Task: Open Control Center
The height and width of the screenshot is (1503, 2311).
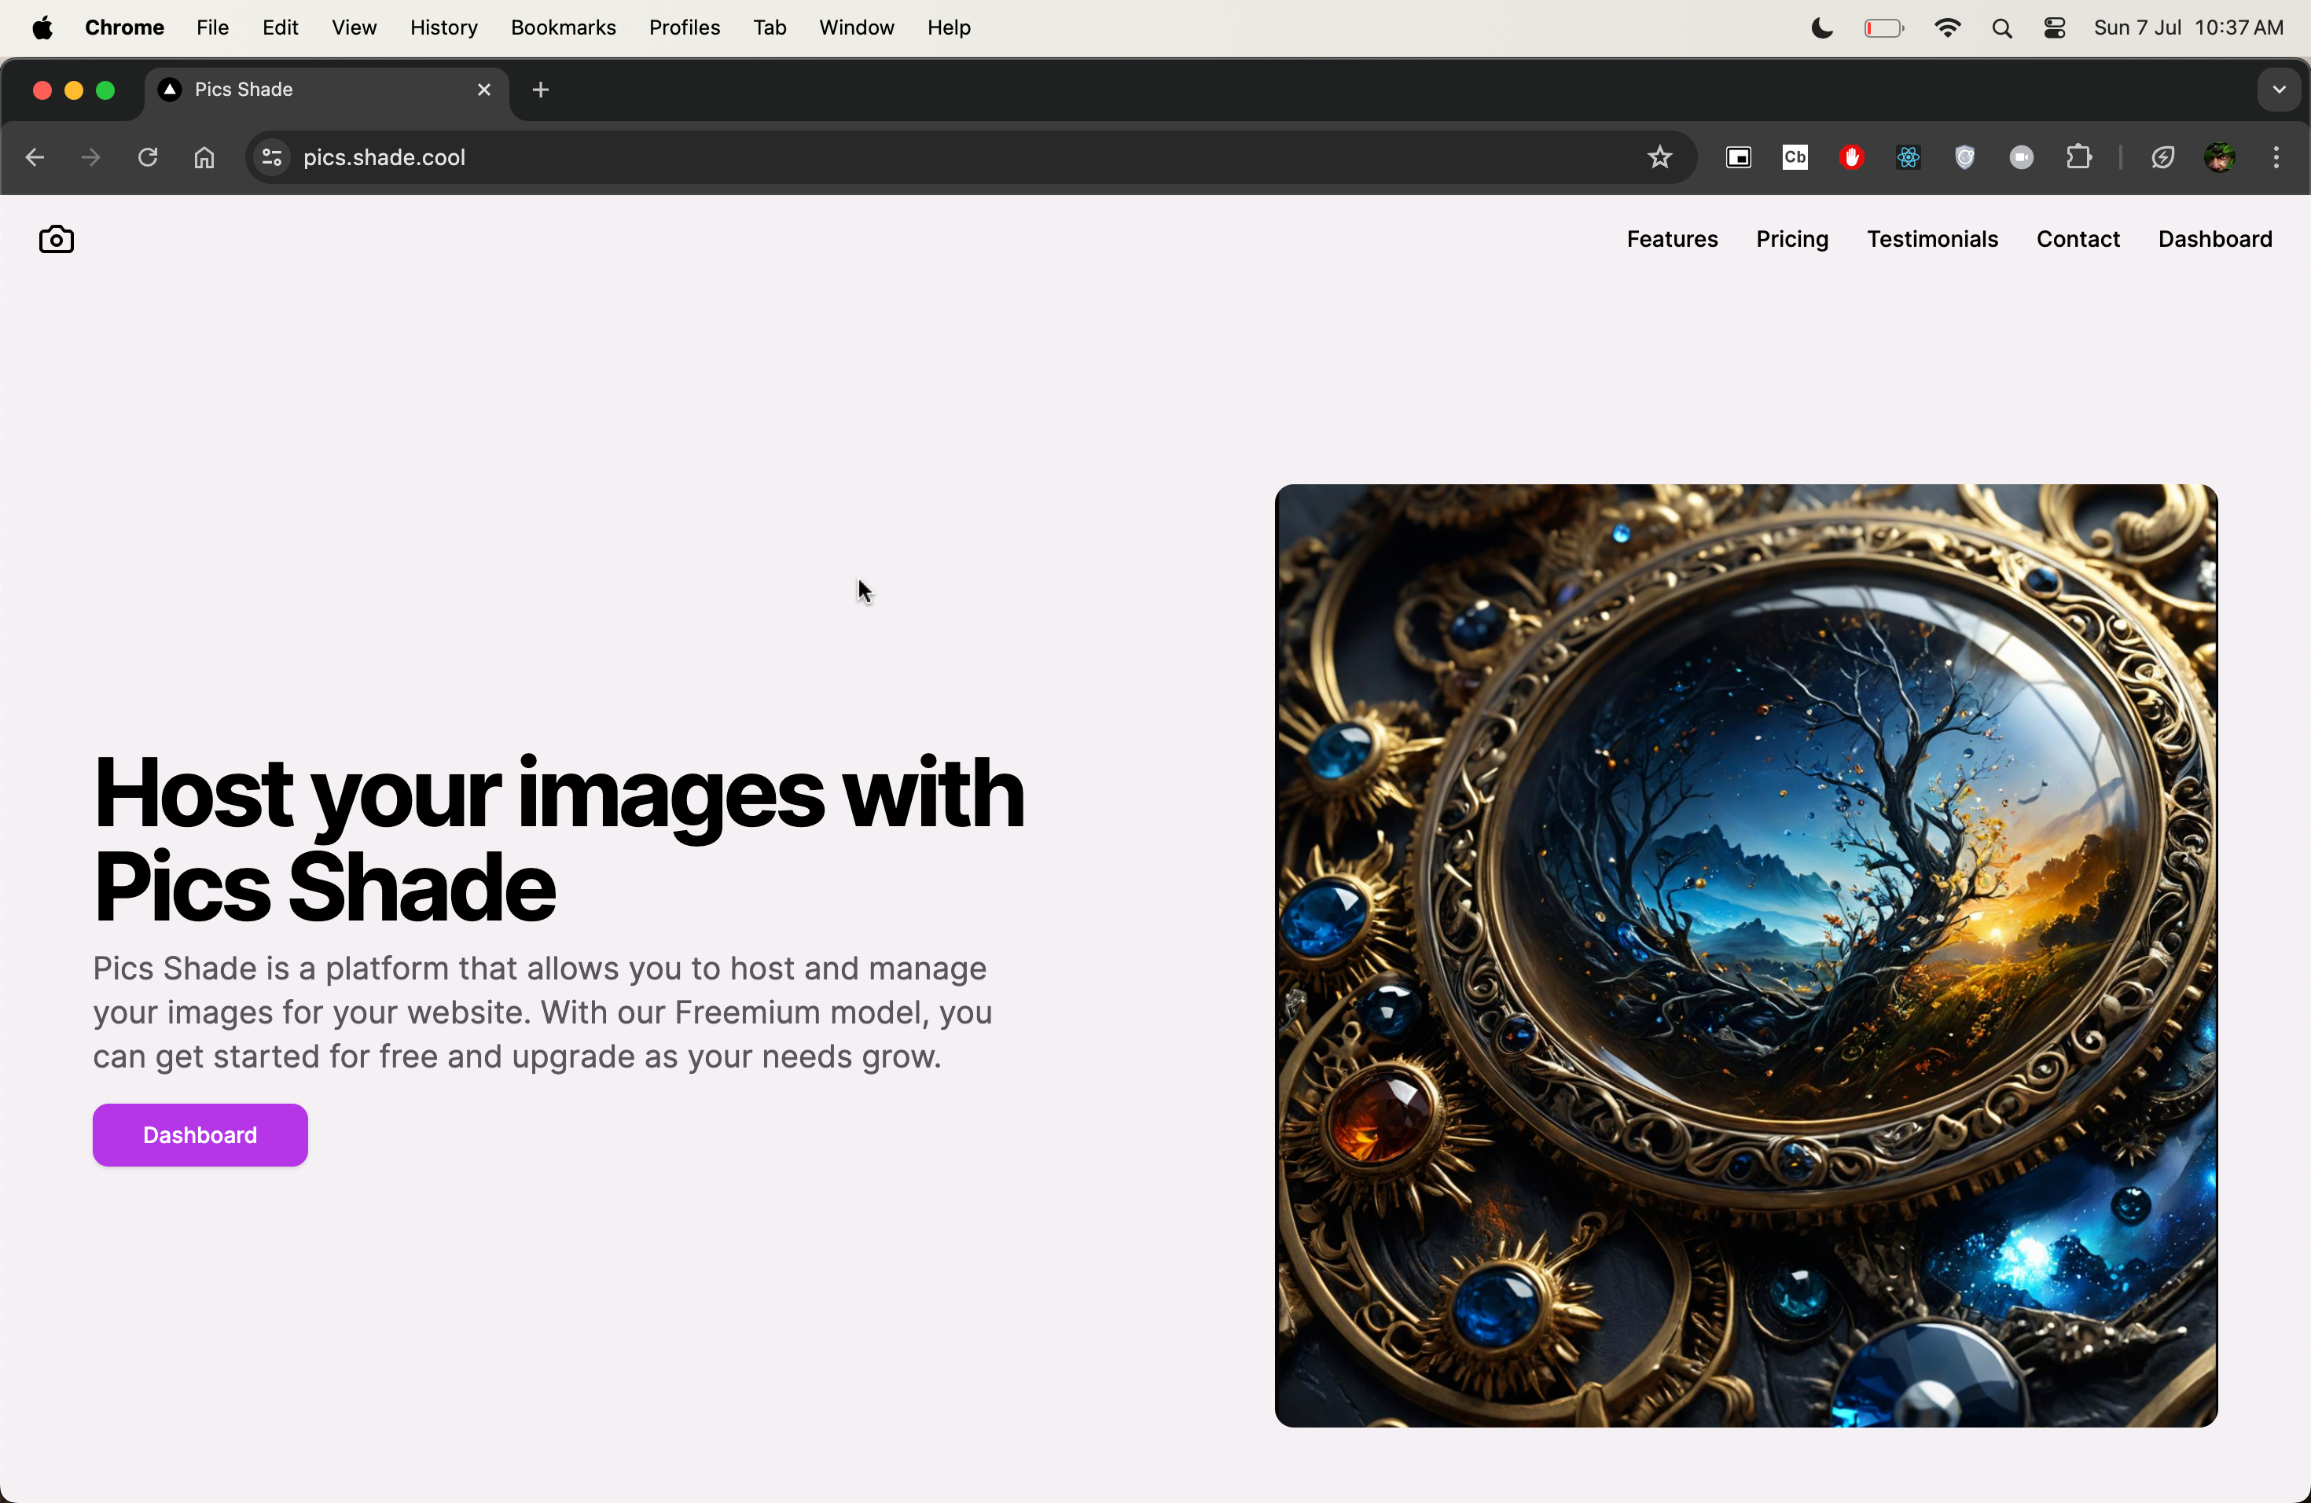Action: click(x=2055, y=28)
